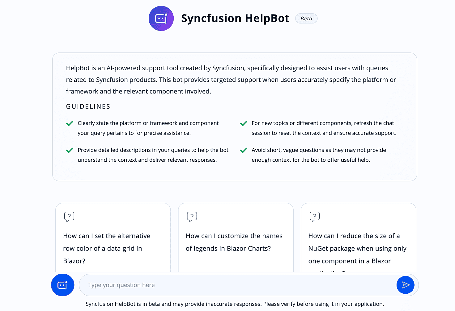Click the green checkmark beside the refresh chat guideline
This screenshot has width=455, height=311.
(244, 123)
